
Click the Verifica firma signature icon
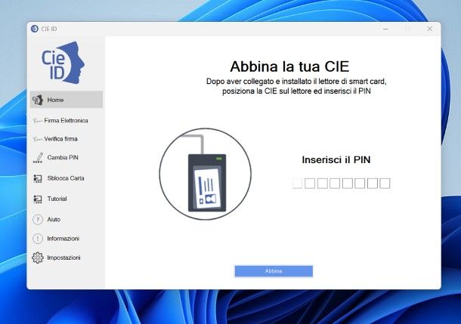coord(38,139)
